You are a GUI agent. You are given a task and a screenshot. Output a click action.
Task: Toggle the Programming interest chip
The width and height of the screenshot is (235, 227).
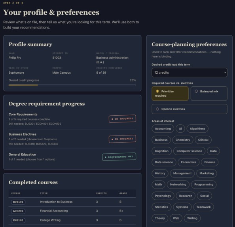point(204,185)
